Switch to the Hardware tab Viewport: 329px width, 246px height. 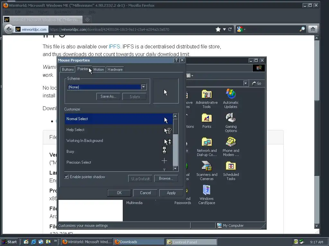tap(115, 70)
